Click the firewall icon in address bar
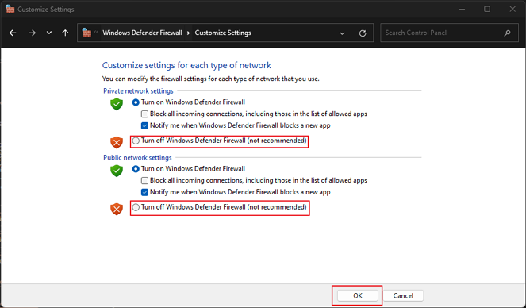 pyautogui.click(x=86, y=33)
